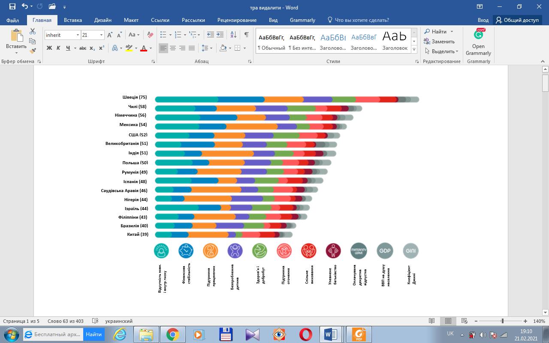Switch to Read Mode view
549x343 pixels.
[x=432, y=321]
